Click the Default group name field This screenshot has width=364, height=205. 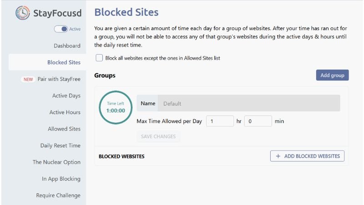[x=249, y=103]
